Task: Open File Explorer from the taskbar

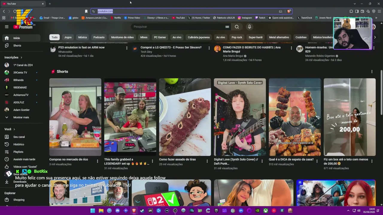Action: (x=101, y=211)
